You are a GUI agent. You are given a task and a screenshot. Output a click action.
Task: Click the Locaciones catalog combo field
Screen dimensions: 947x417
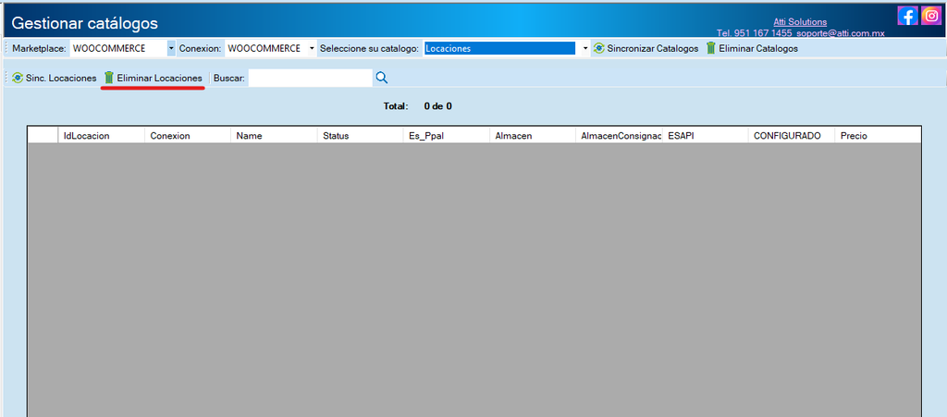[x=506, y=48]
